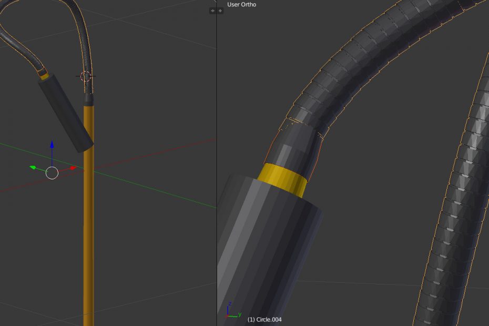Screen dimensions: 489x326
Task: Click the 3D cursor crosshair on the hose
Action: [x=86, y=76]
